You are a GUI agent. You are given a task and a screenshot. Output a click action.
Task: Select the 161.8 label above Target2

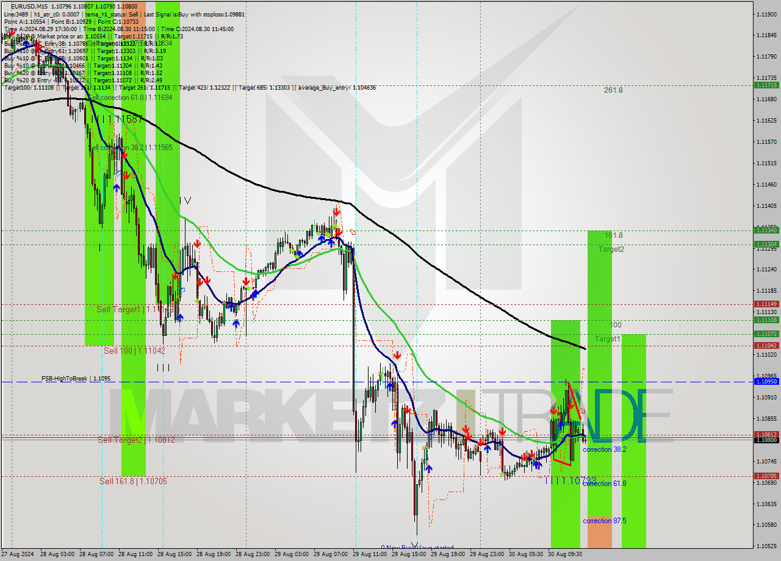[x=613, y=235]
